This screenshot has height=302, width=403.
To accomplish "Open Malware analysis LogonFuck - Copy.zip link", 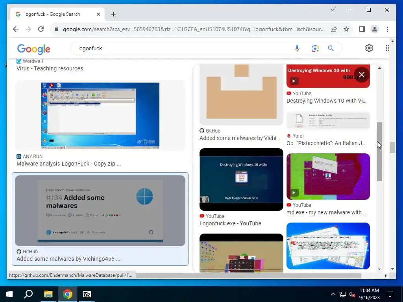I will [x=69, y=164].
